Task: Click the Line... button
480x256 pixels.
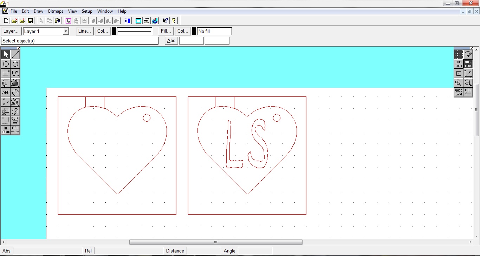Action: (85, 31)
